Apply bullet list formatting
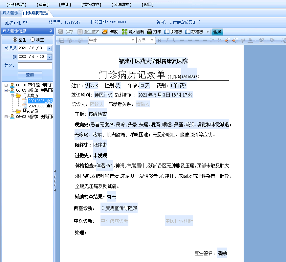 (x=220, y=40)
